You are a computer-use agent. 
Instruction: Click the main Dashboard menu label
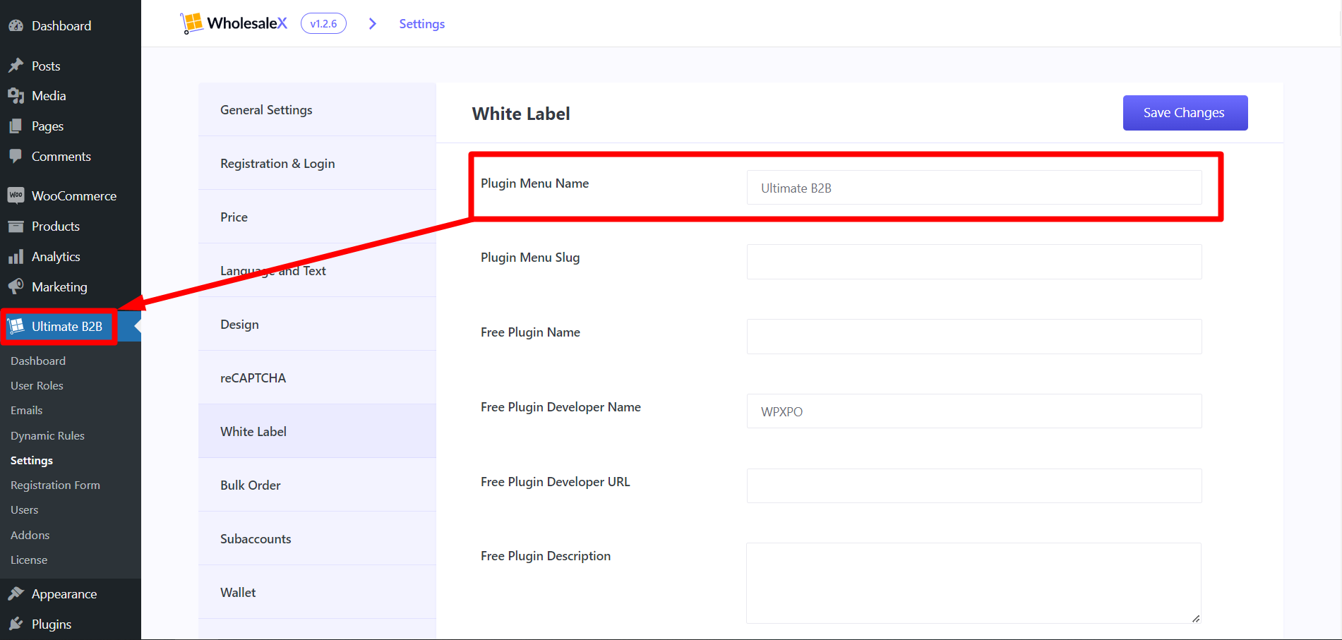click(x=61, y=26)
